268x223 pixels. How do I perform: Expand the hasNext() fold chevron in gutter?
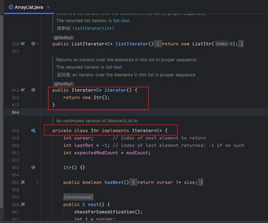click(37, 182)
